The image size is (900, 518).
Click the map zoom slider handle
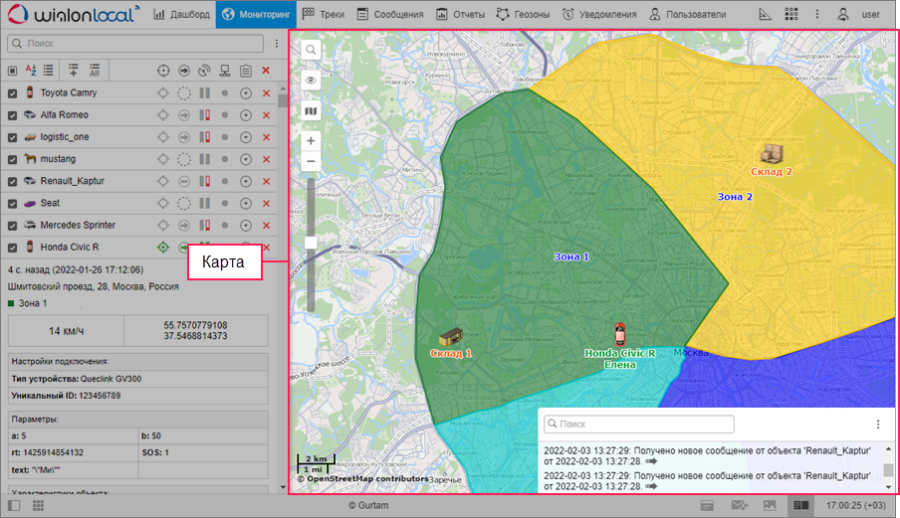point(311,243)
